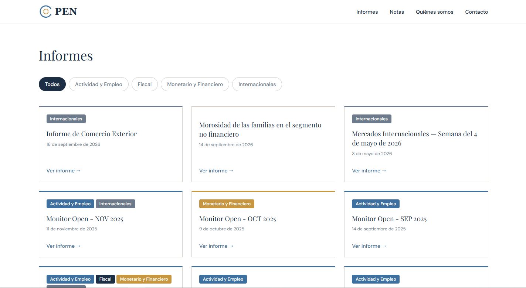Click the dark Fiscal tag on the card below NOV 2025
This screenshot has width=526, height=288.
point(105,279)
